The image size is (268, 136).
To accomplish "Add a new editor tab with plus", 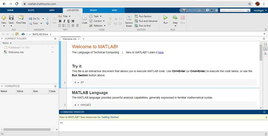I will [x=83, y=39].
